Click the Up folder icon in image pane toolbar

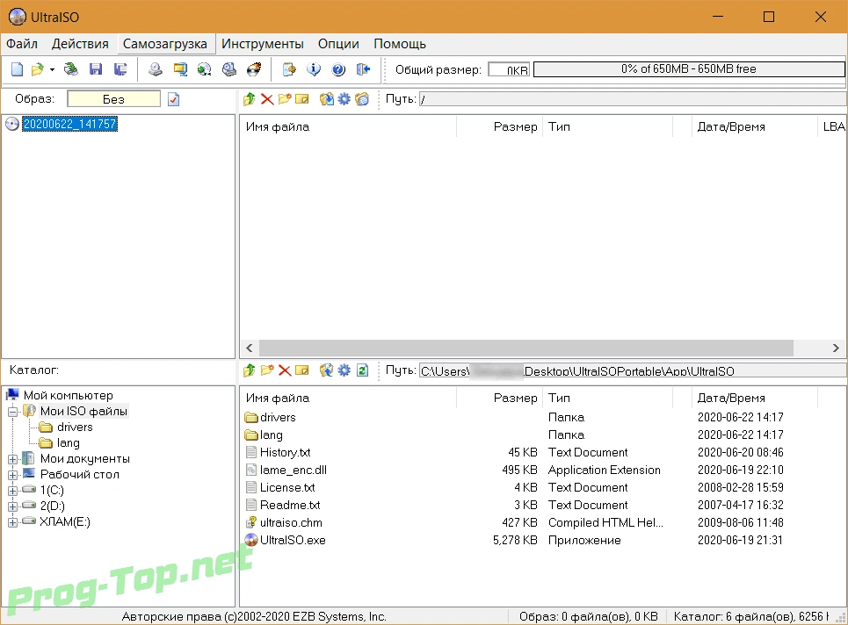coord(250,99)
